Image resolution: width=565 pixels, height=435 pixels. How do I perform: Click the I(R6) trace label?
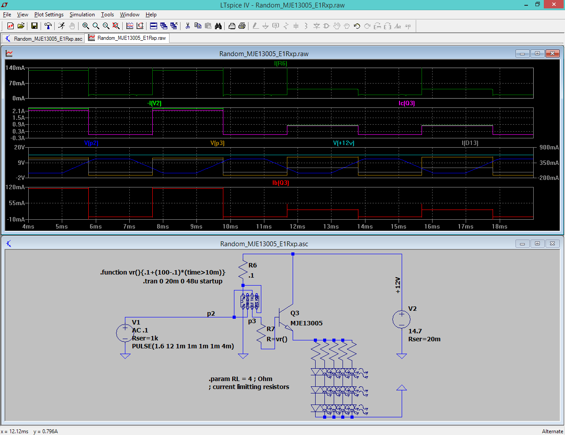point(280,64)
